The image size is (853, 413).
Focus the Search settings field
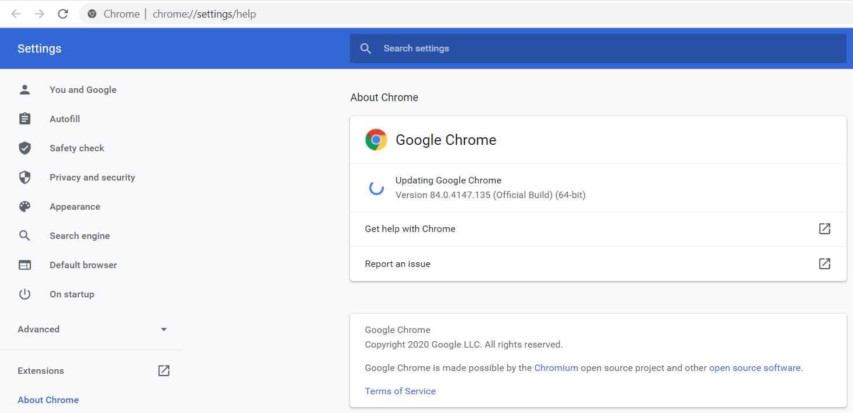[x=598, y=48]
